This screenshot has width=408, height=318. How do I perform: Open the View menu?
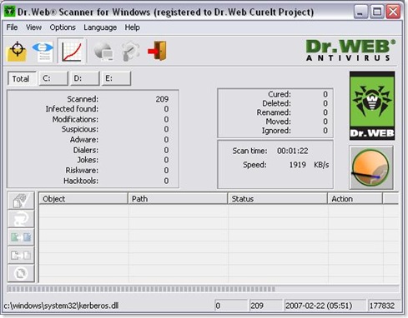(33, 27)
